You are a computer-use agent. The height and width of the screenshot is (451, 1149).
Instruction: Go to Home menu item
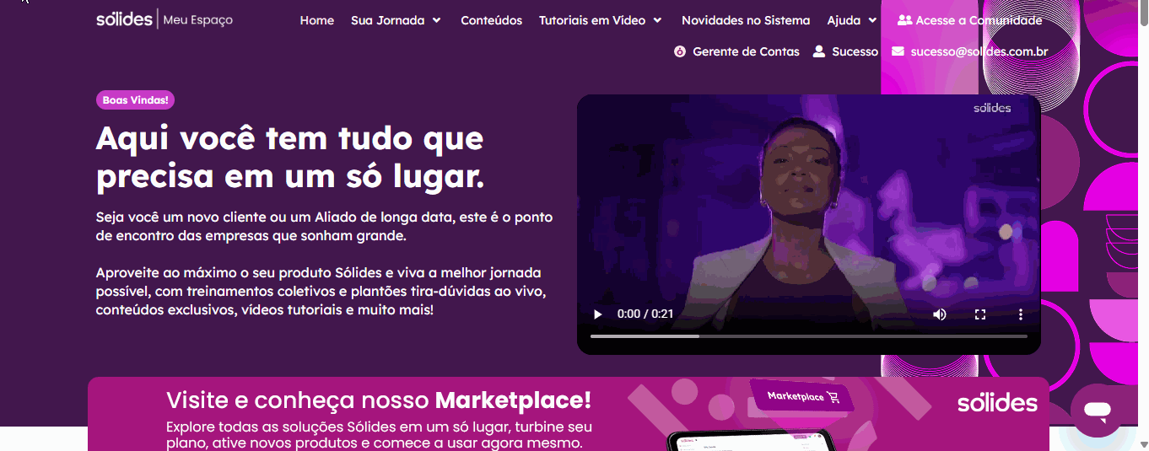pyautogui.click(x=317, y=20)
